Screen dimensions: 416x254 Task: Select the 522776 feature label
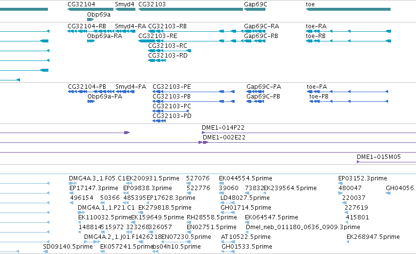tap(198, 188)
